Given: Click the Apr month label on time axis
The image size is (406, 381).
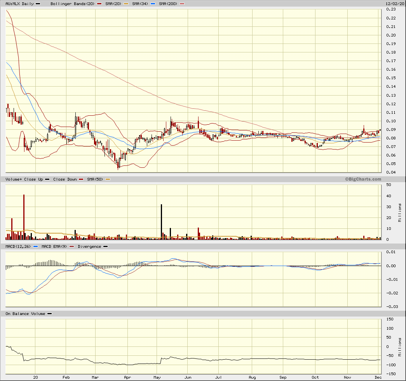Looking at the screenshot, I should pos(127,378).
